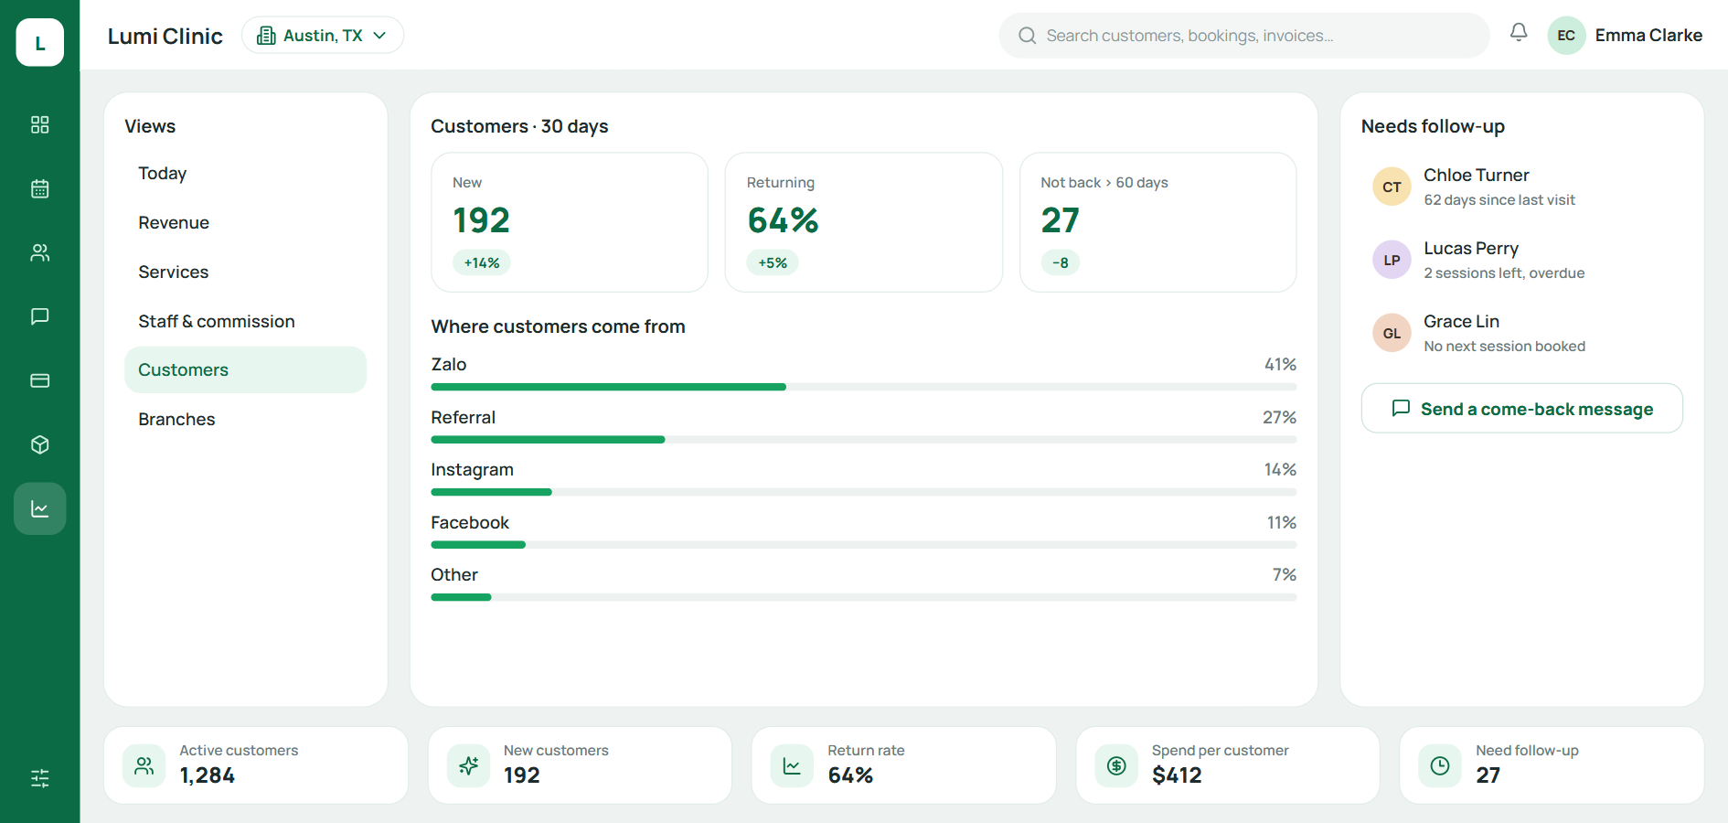
Task: Click the Return rate chart icon
Action: click(x=792, y=765)
